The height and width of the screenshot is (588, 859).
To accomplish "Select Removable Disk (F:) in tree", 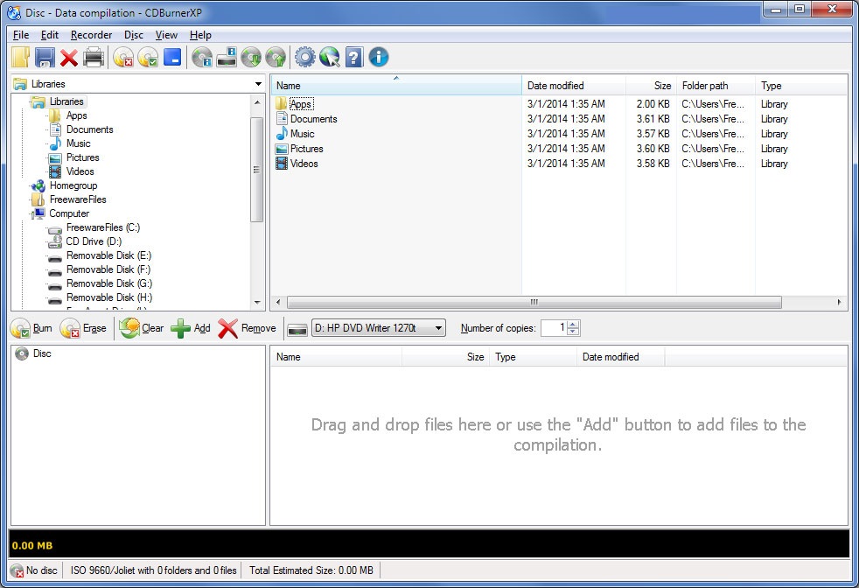I will pos(108,269).
